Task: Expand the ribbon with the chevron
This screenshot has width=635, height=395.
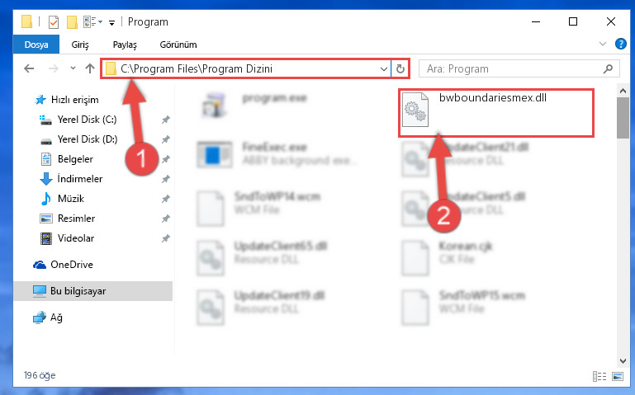Action: 603,44
